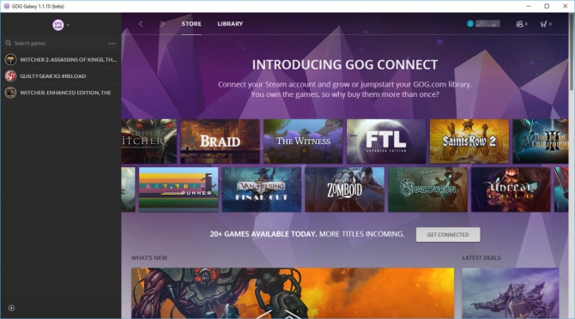
Task: Open the downloads icon at sidebar bottom
Action: point(11,308)
